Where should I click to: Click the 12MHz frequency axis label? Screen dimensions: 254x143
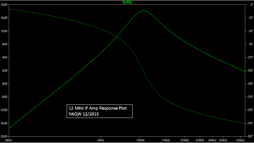(140, 140)
